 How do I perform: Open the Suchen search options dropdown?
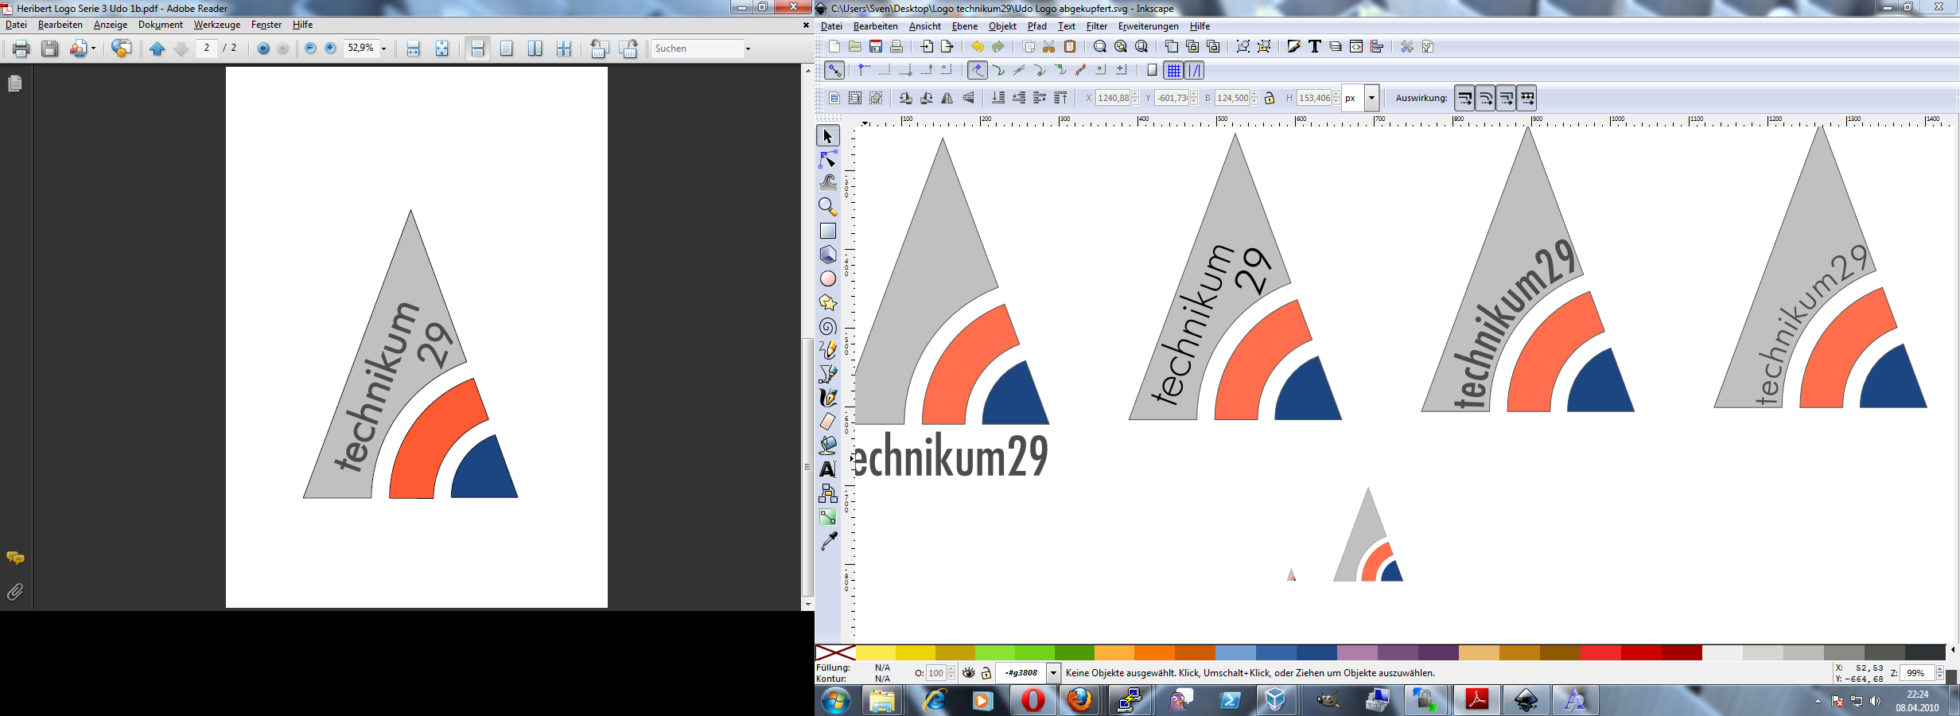pyautogui.click(x=748, y=49)
